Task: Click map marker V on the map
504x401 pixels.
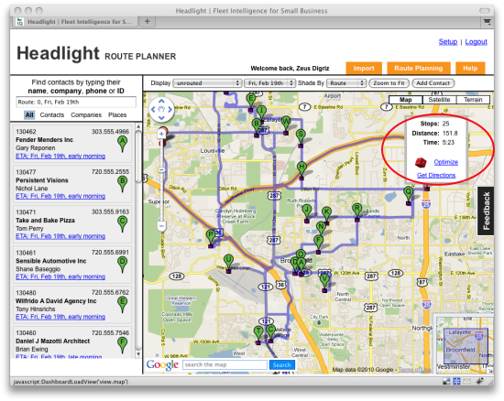Action: click(324, 282)
